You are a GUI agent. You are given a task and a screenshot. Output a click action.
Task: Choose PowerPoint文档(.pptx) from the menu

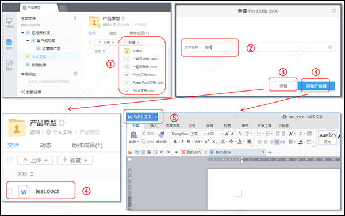tap(144, 82)
